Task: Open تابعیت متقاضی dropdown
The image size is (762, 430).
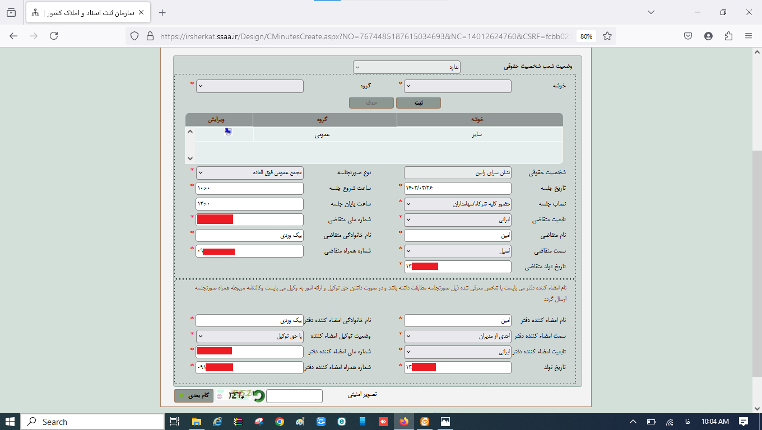Action: pos(458,219)
